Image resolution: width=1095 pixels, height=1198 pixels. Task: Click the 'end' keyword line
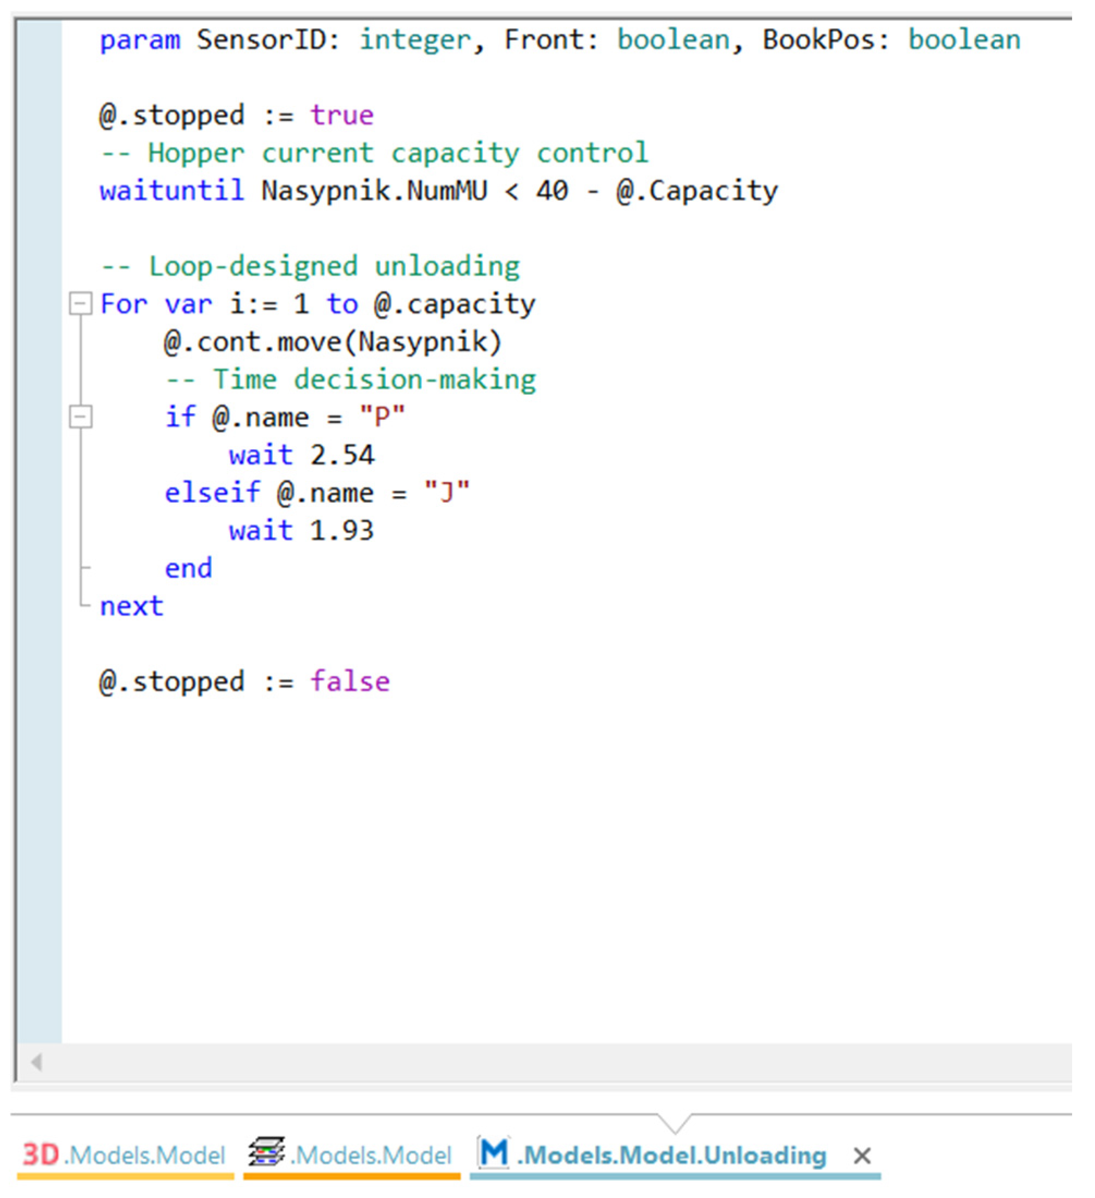(x=188, y=568)
